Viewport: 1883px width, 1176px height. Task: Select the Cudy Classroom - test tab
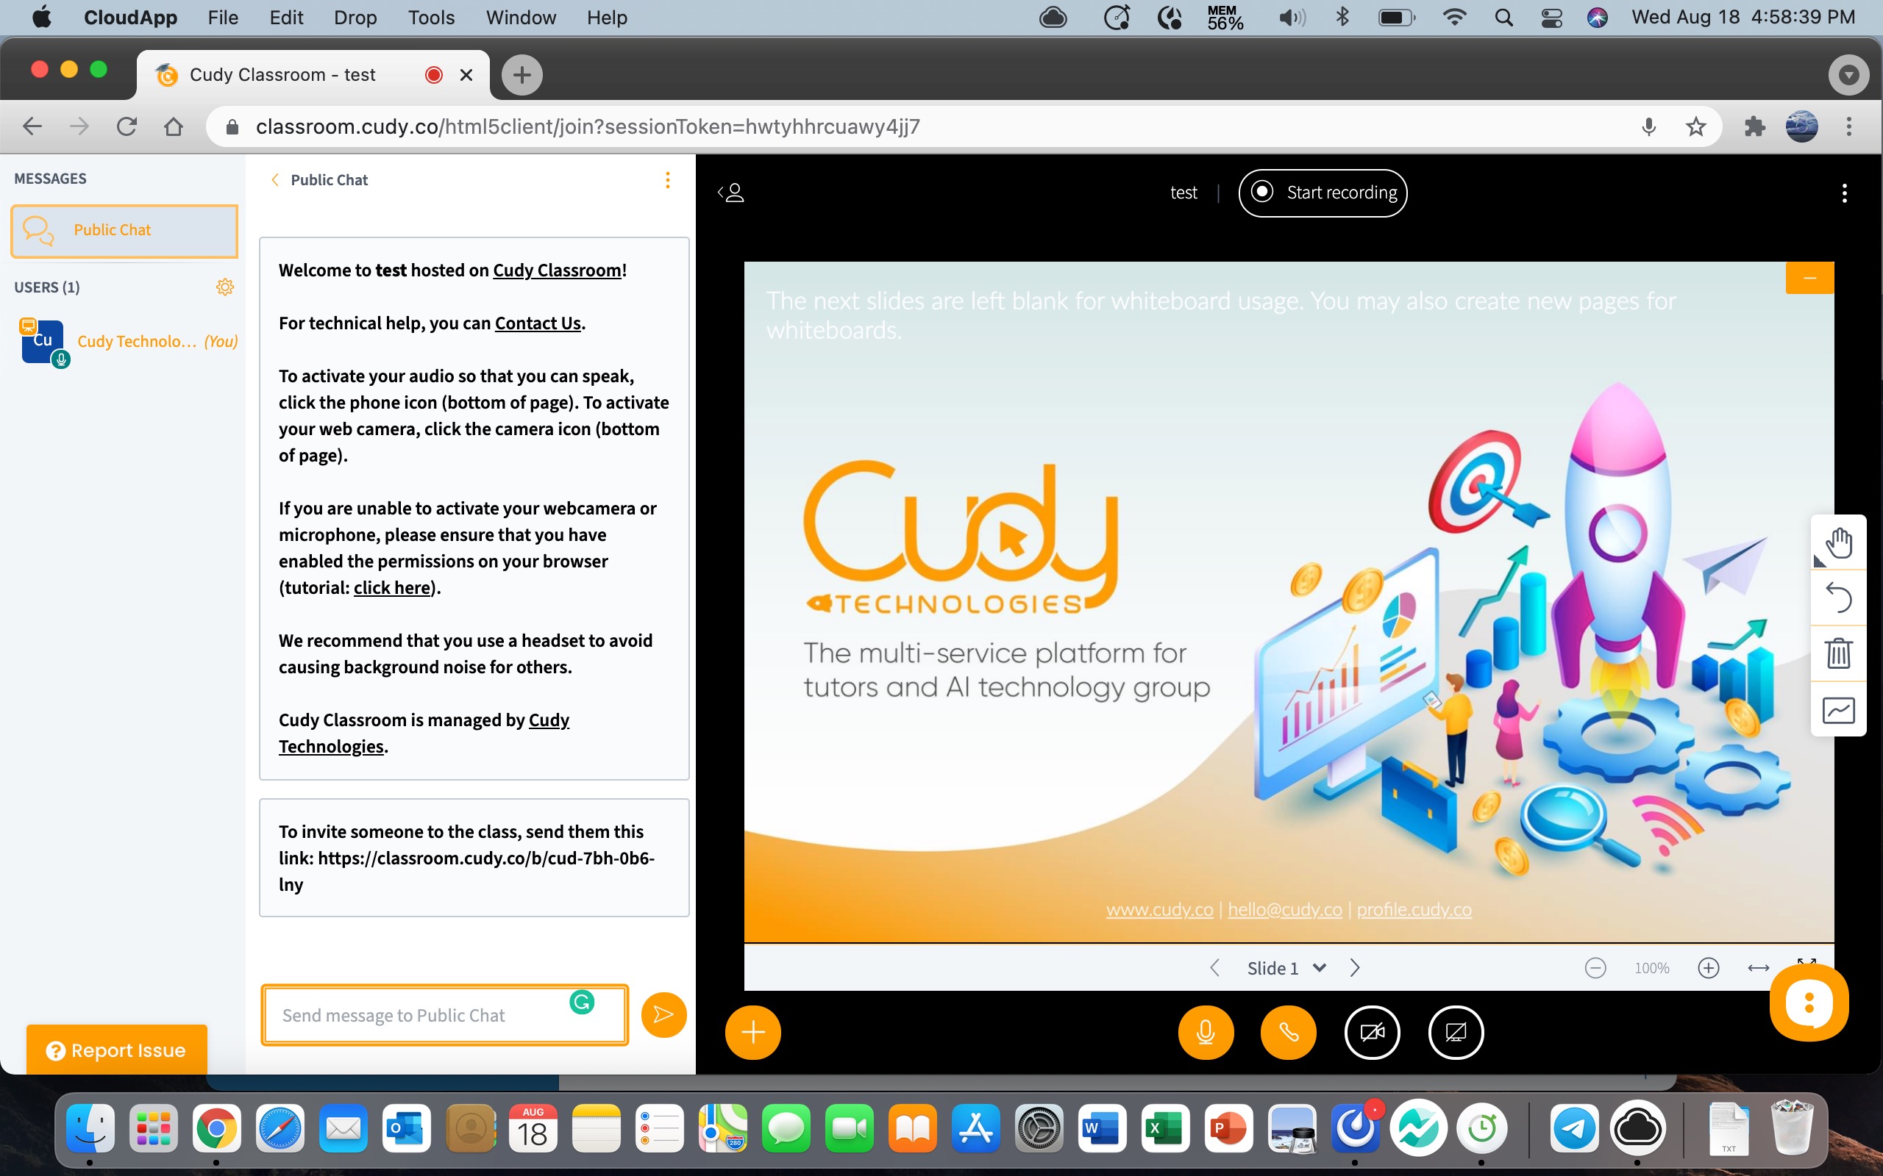313,75
